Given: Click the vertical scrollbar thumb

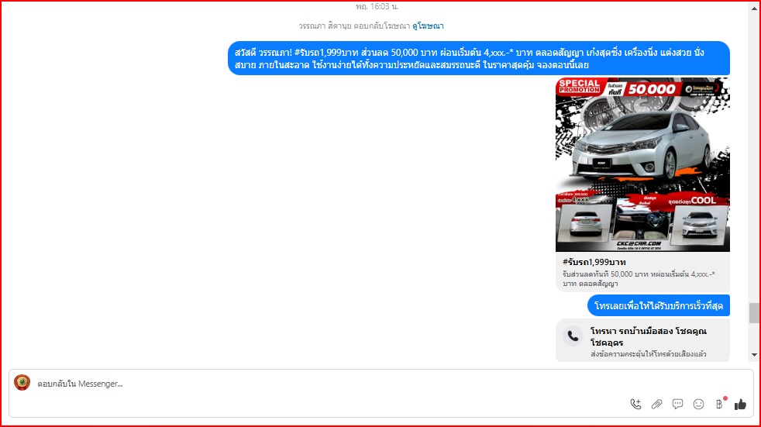Looking at the screenshot, I should pyautogui.click(x=754, y=313).
